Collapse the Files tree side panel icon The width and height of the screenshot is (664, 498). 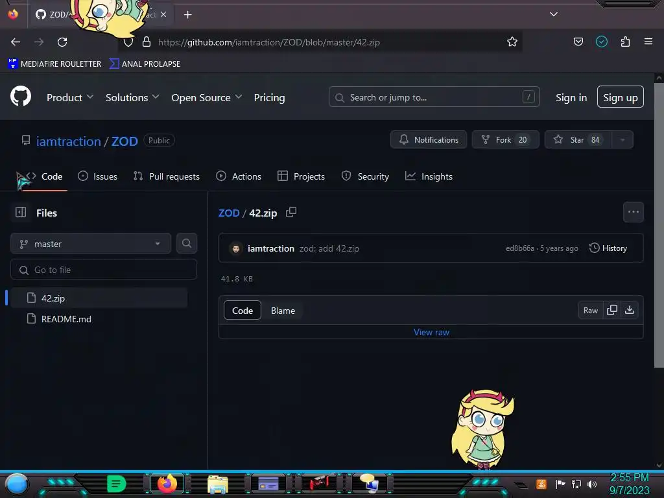point(21,212)
